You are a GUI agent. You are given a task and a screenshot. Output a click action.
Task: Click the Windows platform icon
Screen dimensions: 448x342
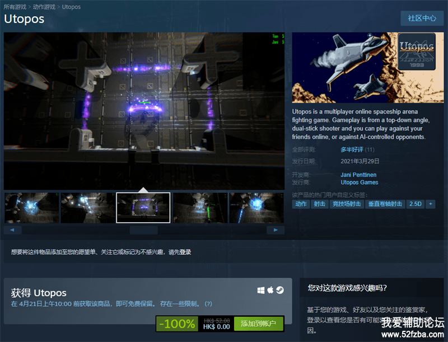[261, 291]
